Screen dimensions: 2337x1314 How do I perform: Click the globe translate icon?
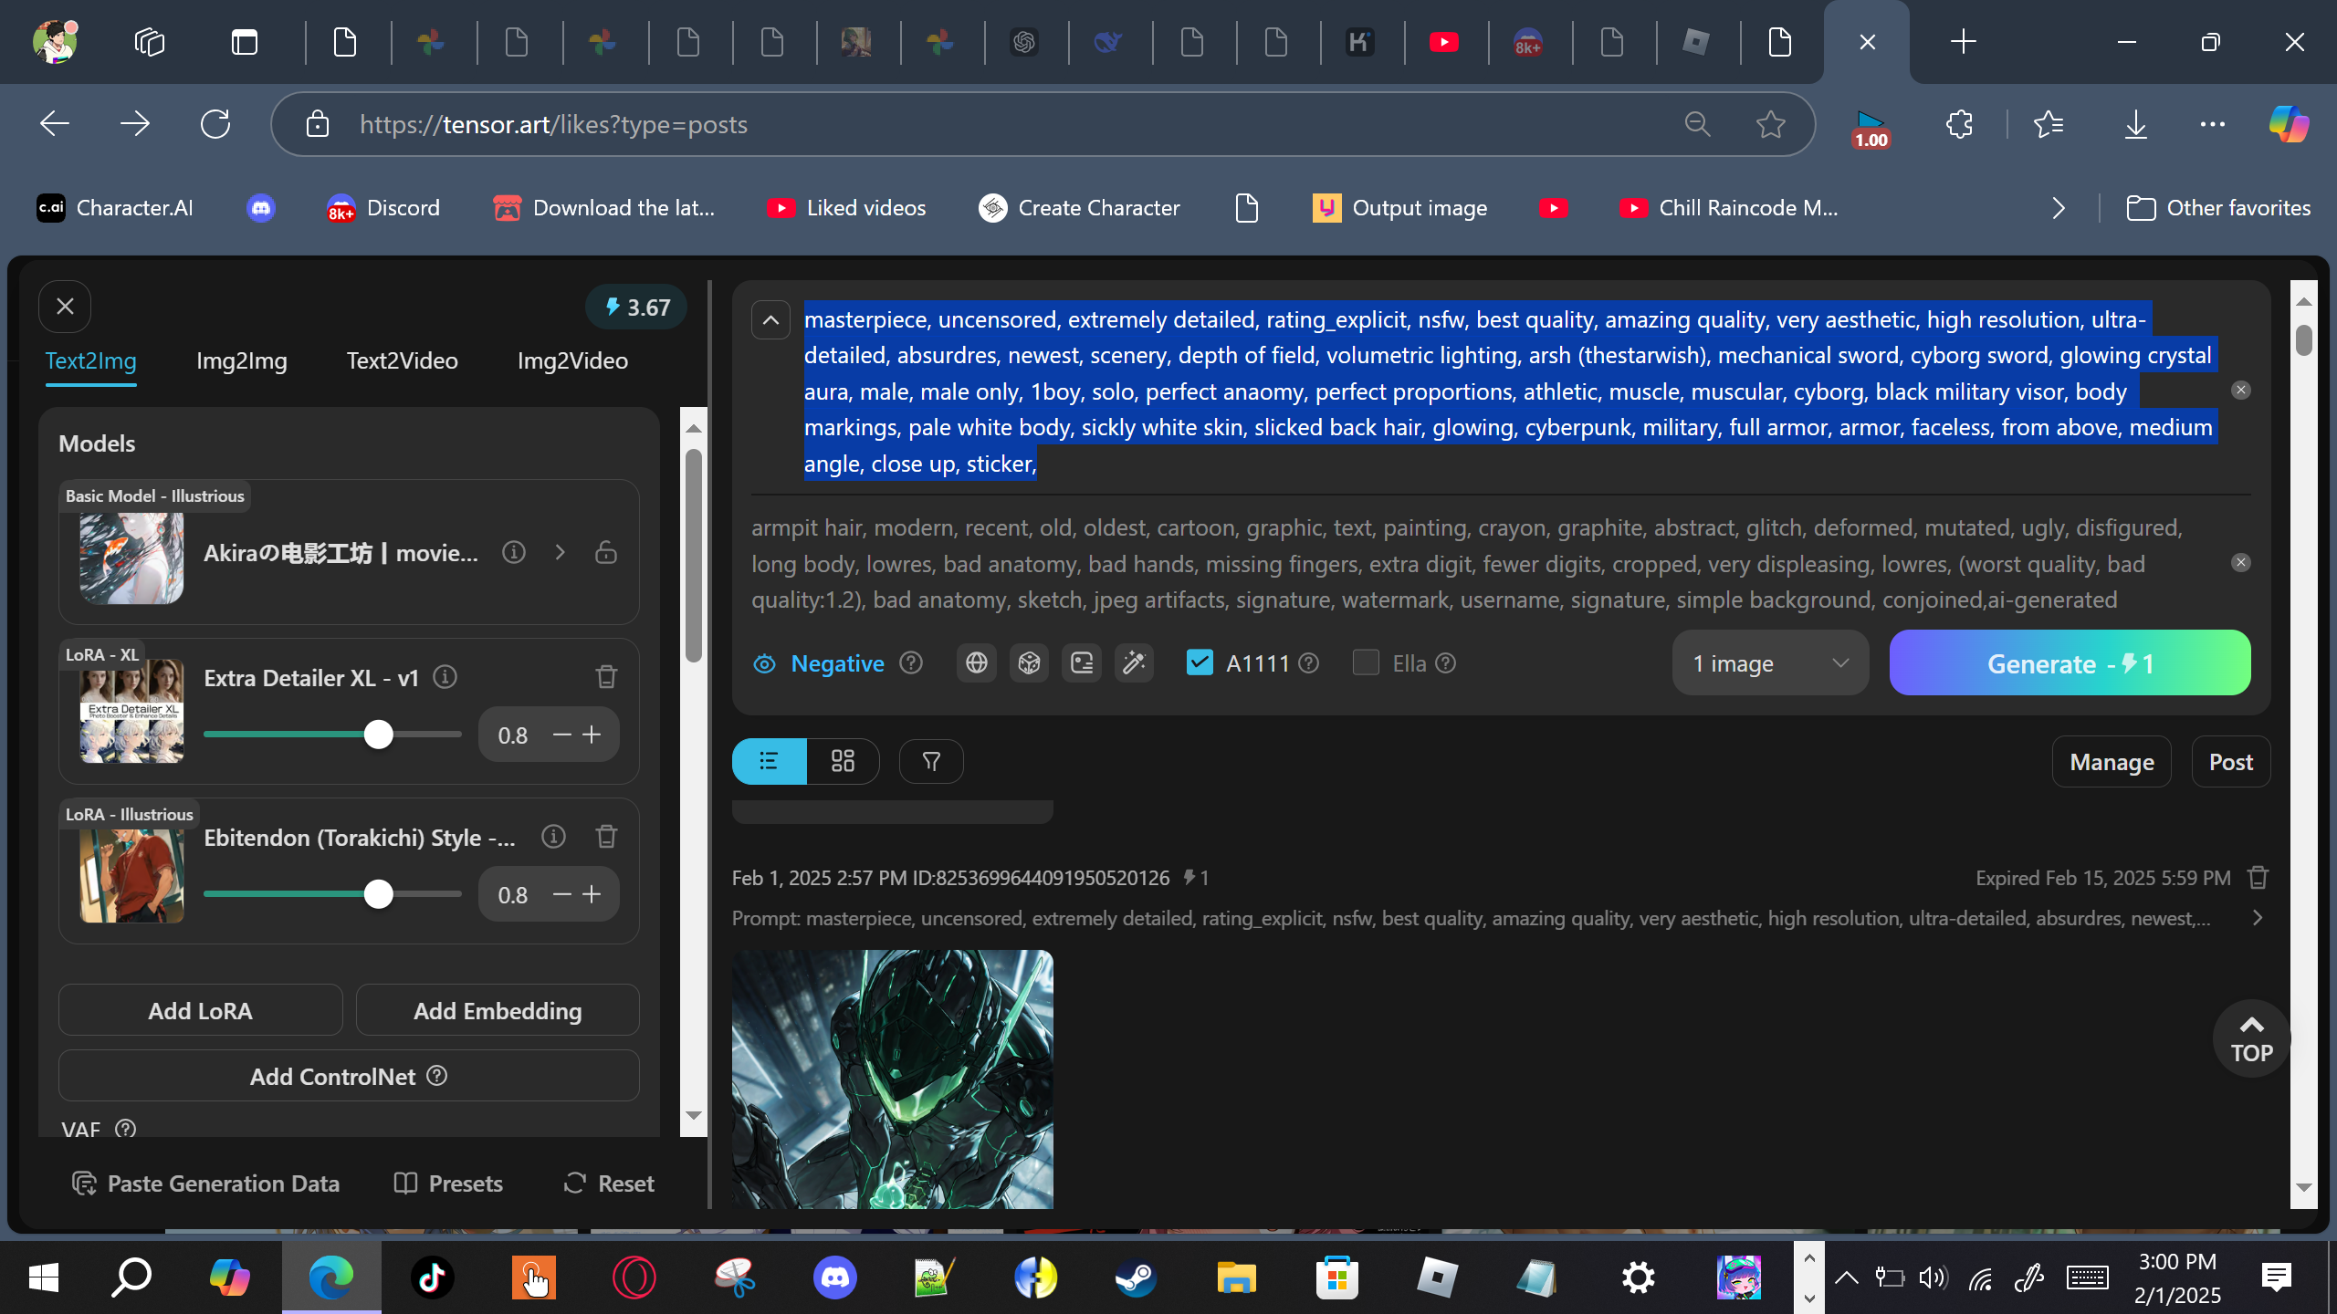click(x=976, y=663)
